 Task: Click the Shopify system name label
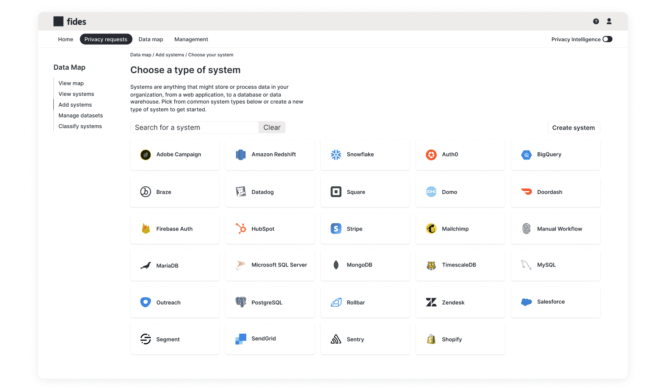click(x=452, y=339)
